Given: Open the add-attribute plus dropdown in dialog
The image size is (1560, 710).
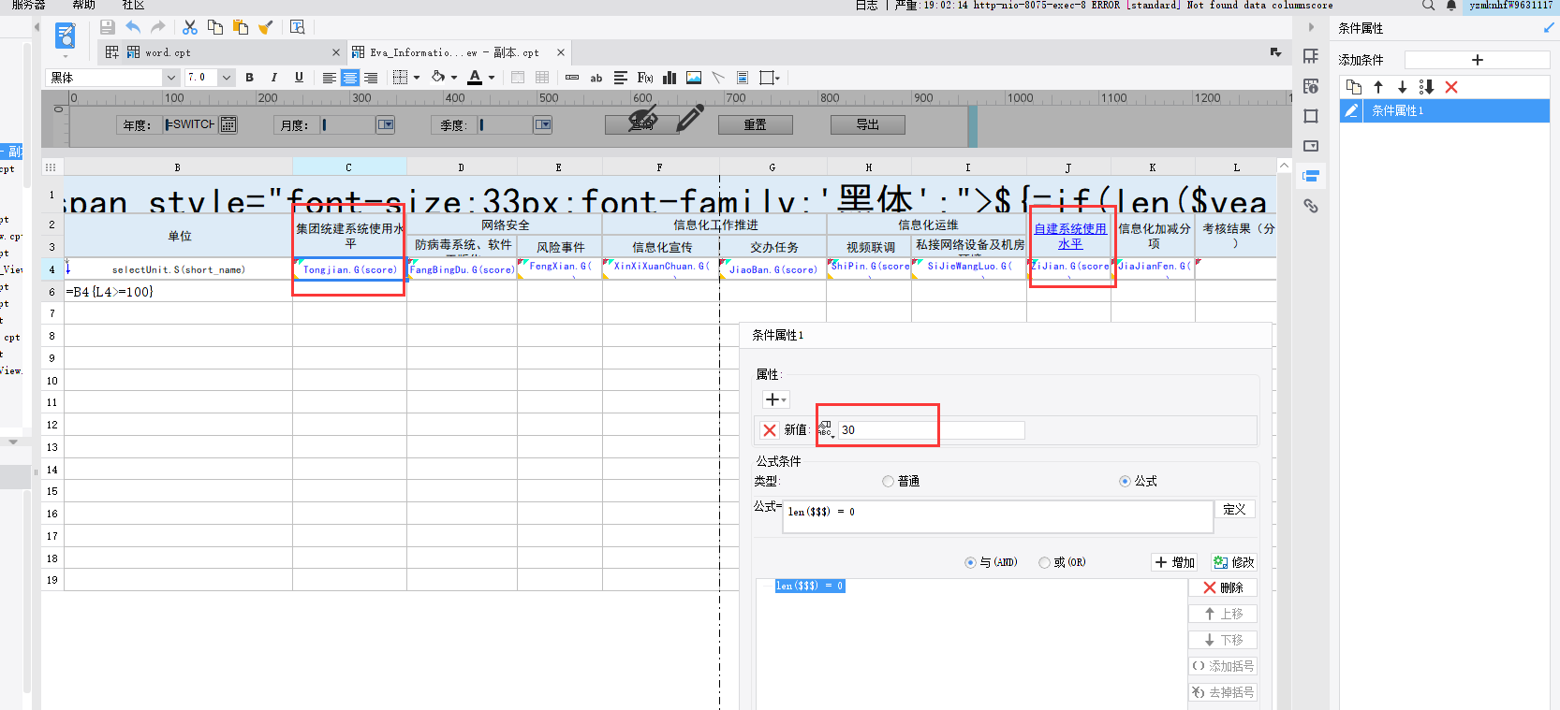Looking at the screenshot, I should coord(776,399).
